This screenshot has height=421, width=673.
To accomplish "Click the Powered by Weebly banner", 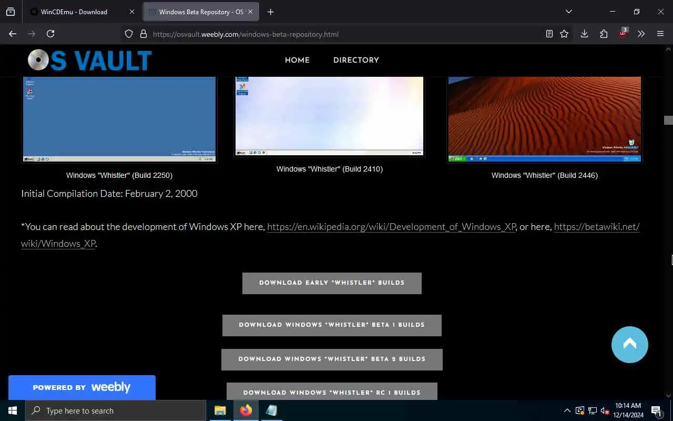I will point(82,387).
